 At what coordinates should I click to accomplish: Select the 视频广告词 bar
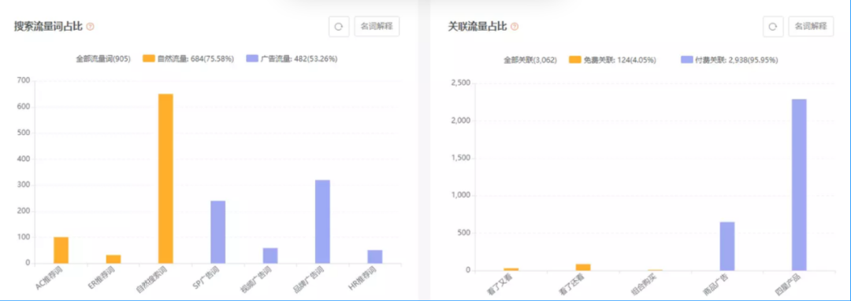[x=270, y=256]
